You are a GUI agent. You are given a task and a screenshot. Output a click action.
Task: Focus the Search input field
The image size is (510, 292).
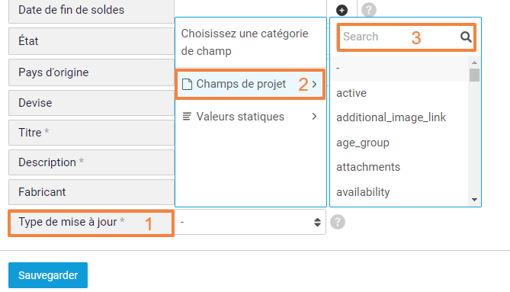(399, 37)
